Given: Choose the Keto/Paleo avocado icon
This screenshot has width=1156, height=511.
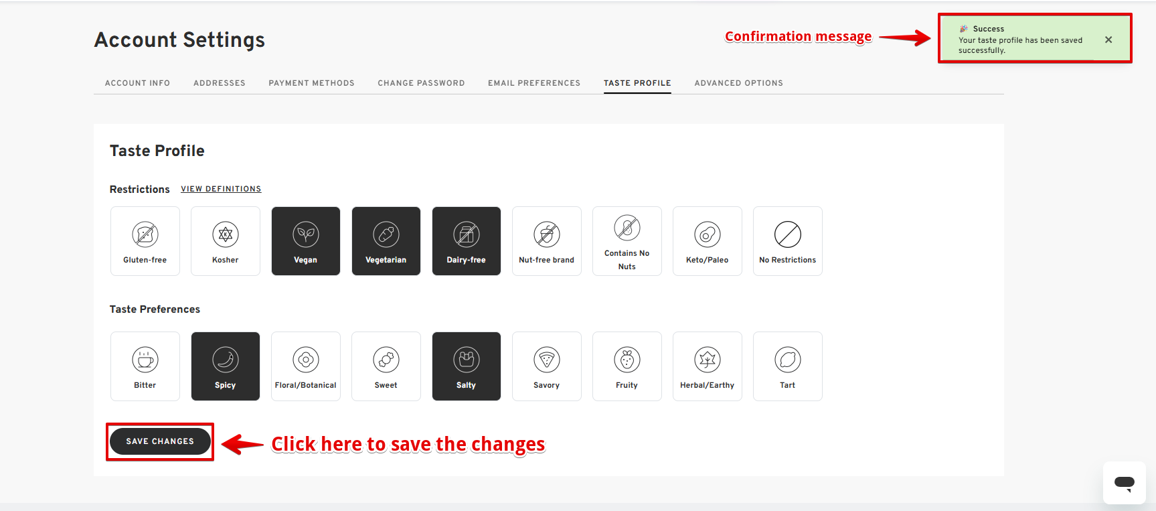Looking at the screenshot, I should tap(708, 234).
